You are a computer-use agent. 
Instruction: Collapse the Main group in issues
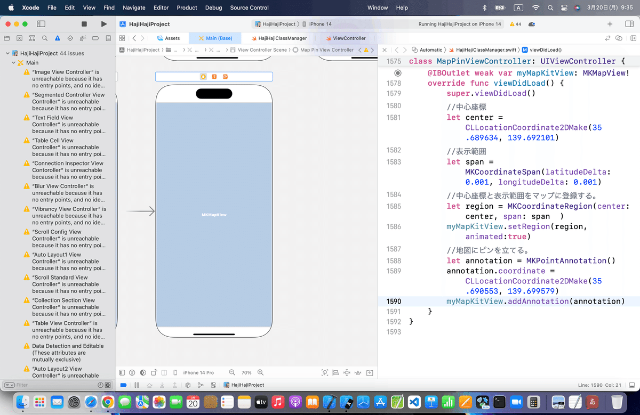13,63
